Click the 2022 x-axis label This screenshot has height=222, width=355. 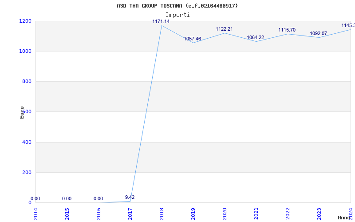point(288,214)
